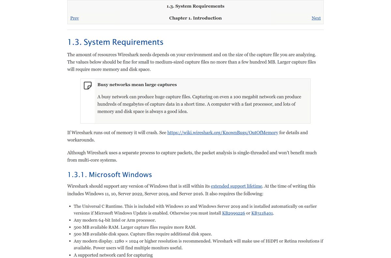Click 'The Universal C Runtime' bullet text

click(x=195, y=210)
